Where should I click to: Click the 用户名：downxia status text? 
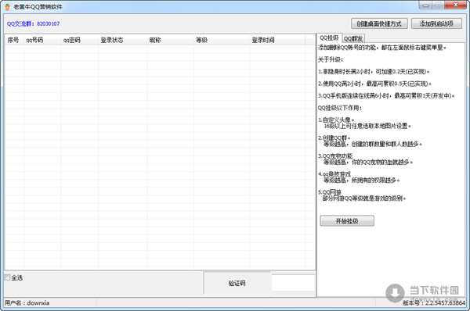(27, 303)
